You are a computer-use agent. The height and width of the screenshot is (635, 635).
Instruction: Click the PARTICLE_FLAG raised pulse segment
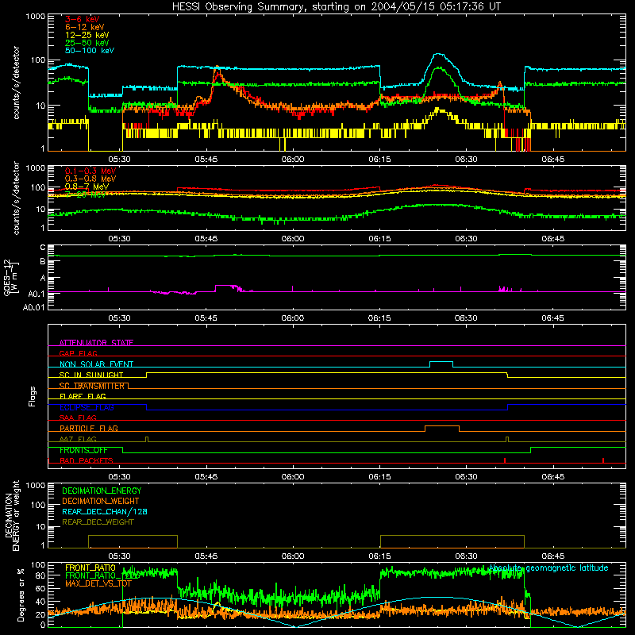442,426
